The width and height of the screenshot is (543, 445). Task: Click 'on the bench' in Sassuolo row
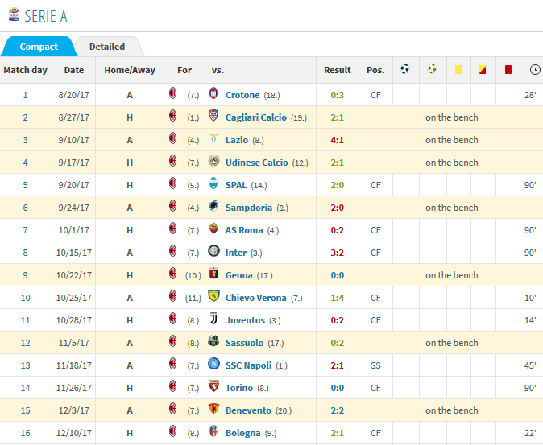click(x=452, y=343)
